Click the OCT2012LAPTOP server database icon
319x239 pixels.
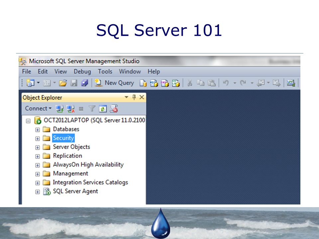point(38,120)
